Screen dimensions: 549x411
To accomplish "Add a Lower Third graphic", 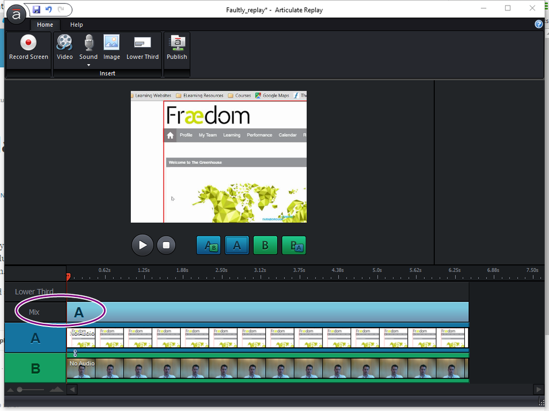I will pos(142,43).
